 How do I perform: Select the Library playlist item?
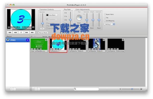pyautogui.click(x=18, y=40)
